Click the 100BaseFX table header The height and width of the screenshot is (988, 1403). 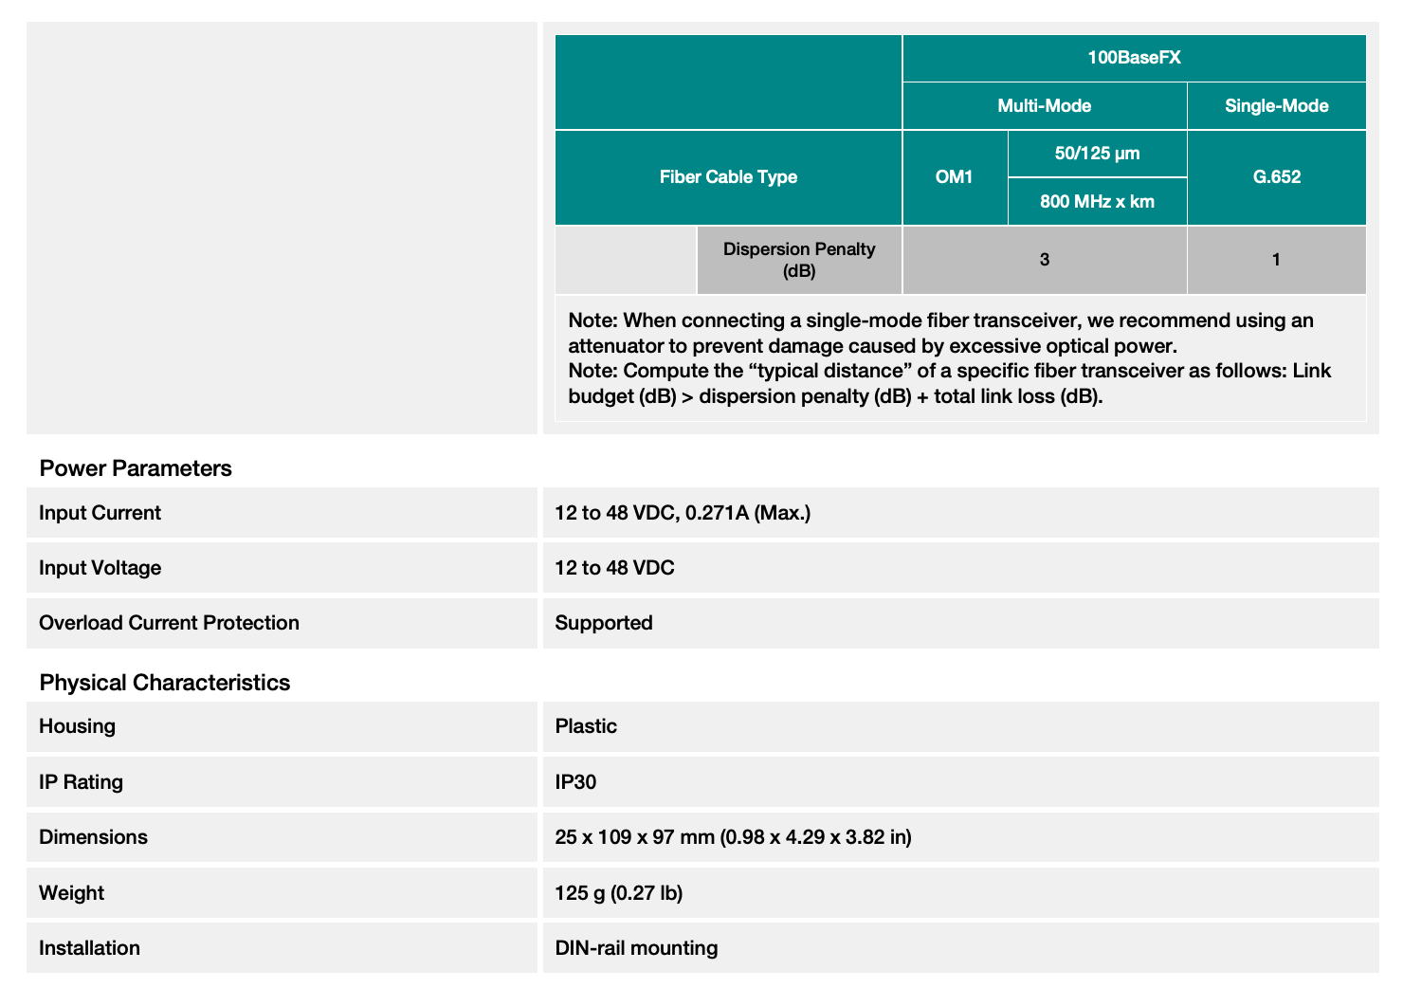coord(1134,58)
